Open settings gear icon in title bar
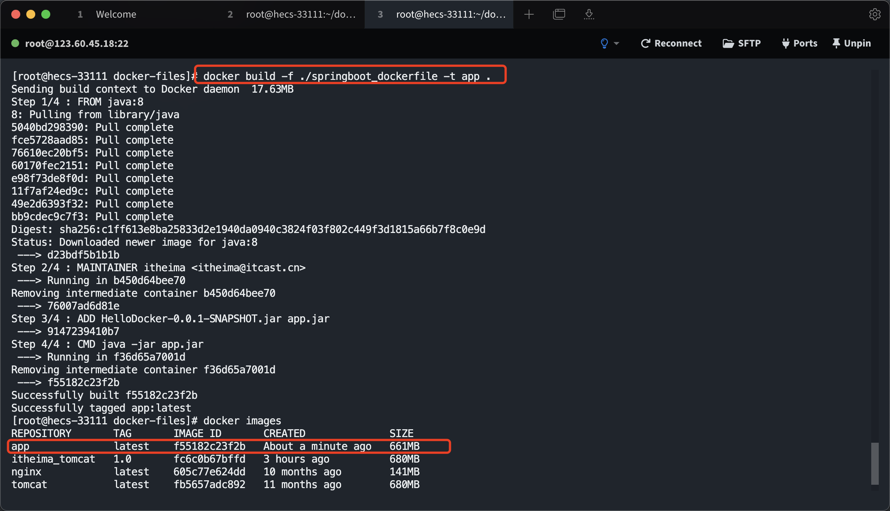The image size is (890, 511). tap(875, 14)
